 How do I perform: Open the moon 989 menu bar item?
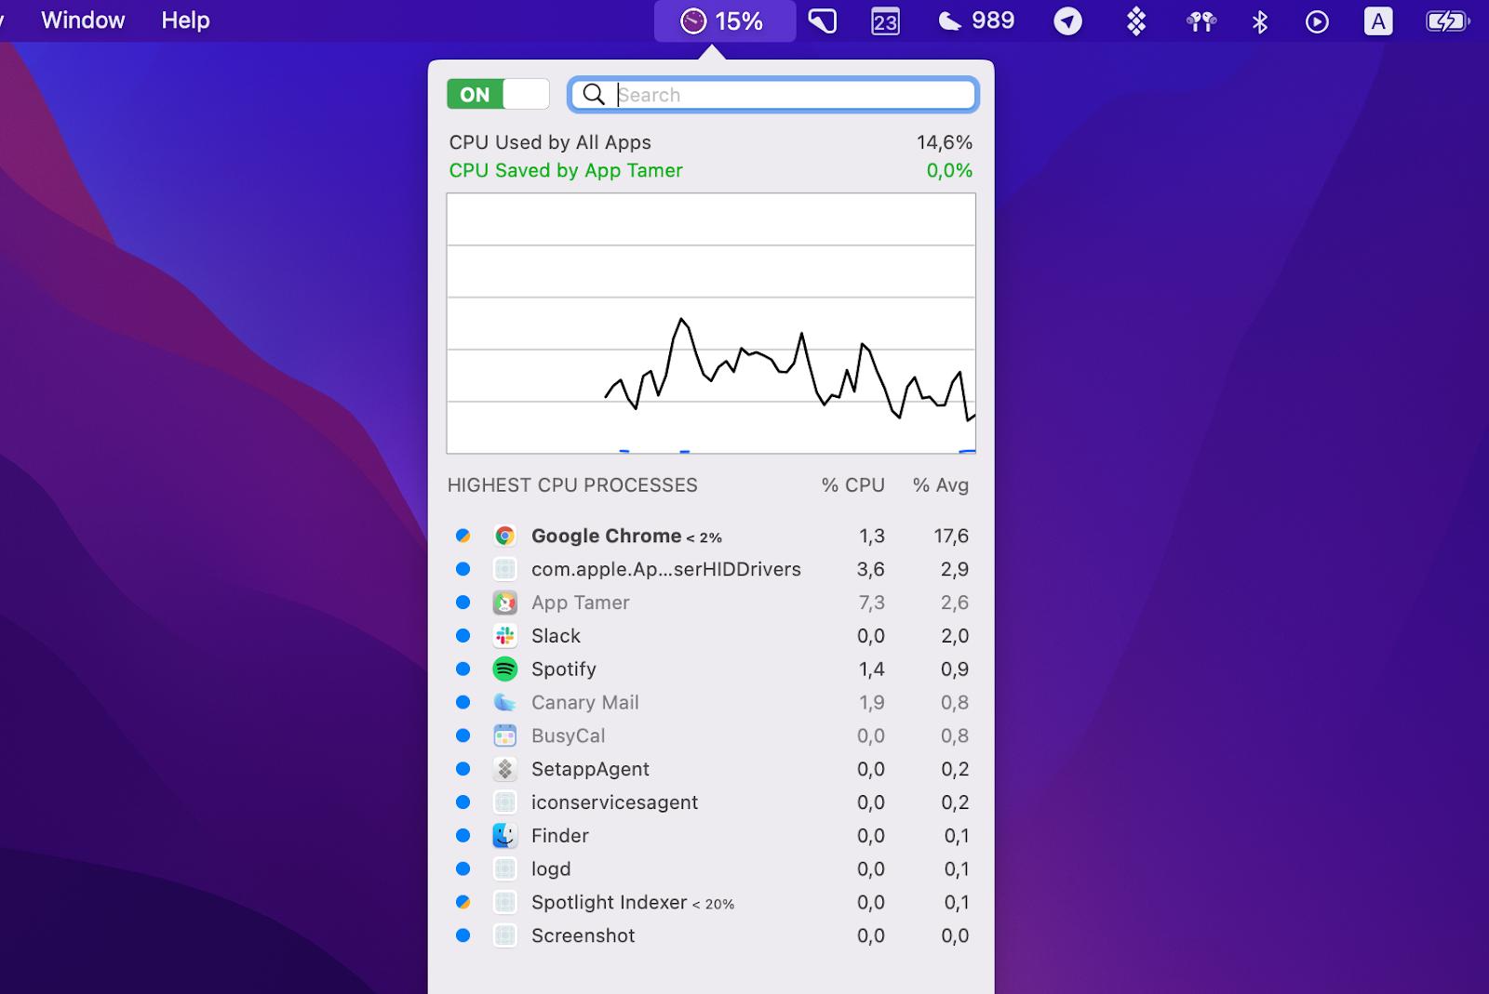976,20
